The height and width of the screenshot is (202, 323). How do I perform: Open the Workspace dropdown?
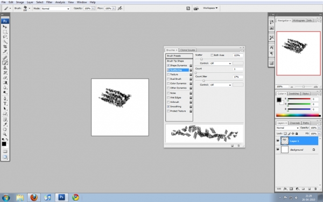(x=210, y=8)
